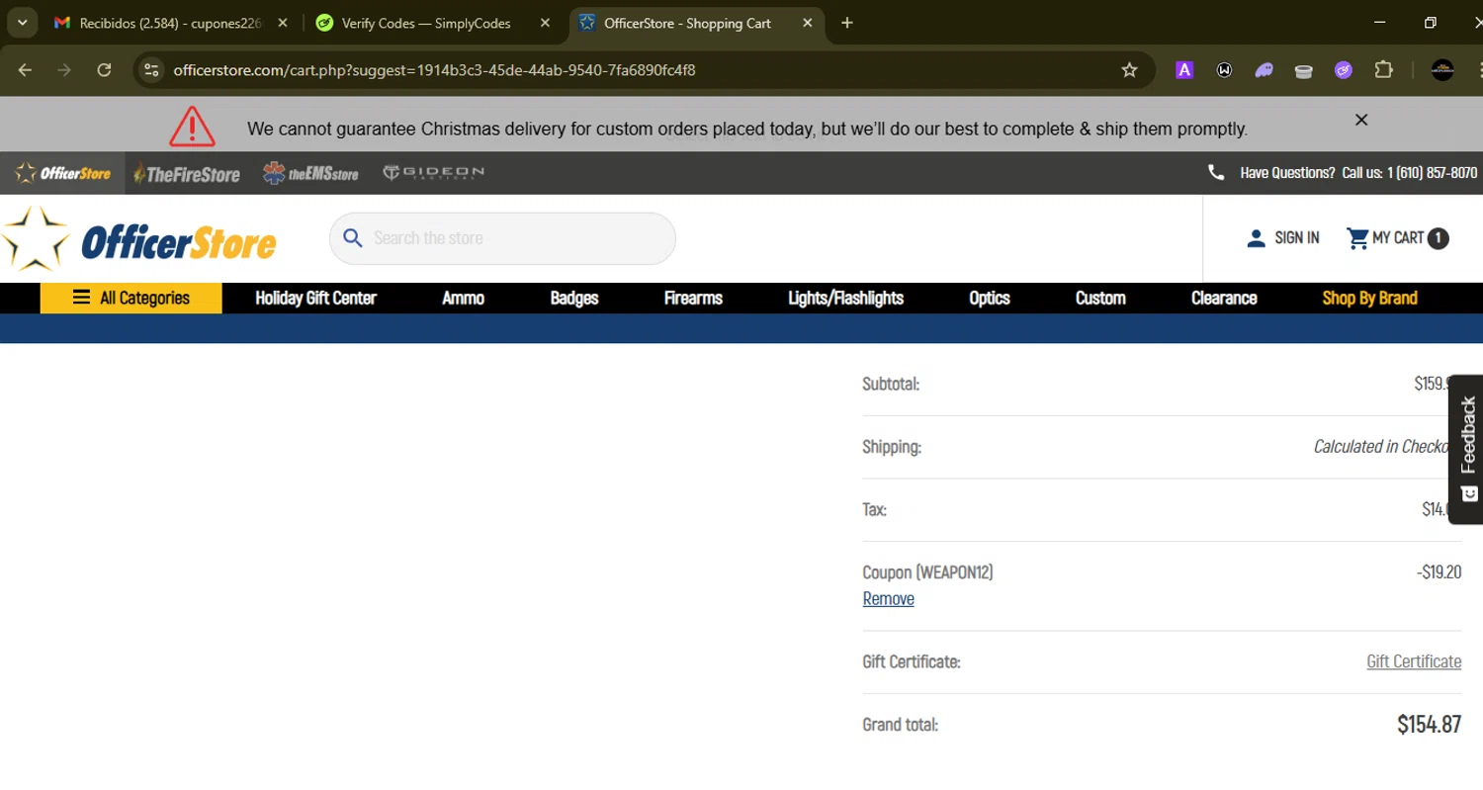Click the Tax label
The image size is (1483, 790).
pyautogui.click(x=874, y=509)
